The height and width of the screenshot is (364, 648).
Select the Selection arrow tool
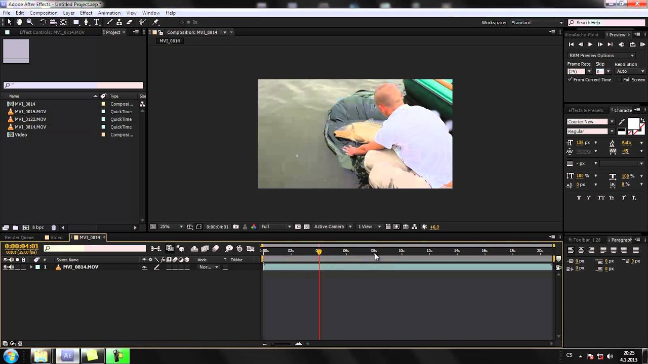[9, 22]
